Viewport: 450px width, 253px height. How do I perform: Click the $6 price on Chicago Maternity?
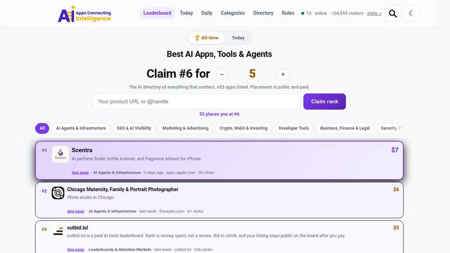click(x=396, y=189)
